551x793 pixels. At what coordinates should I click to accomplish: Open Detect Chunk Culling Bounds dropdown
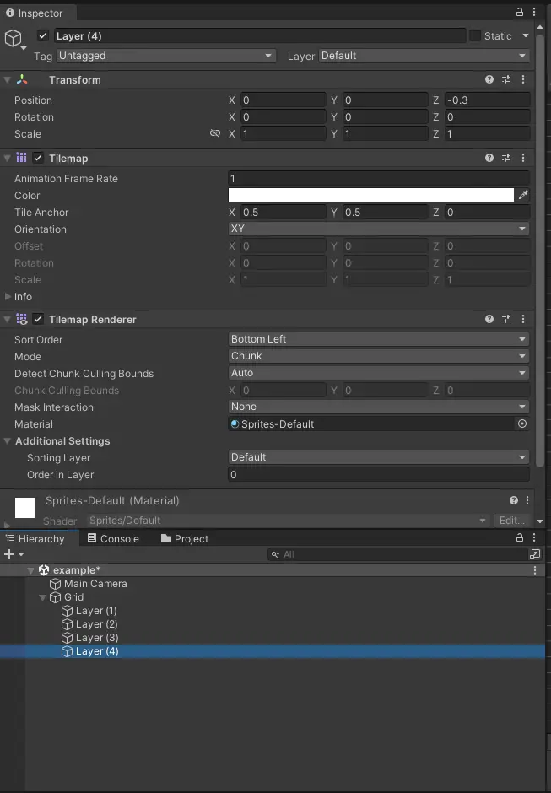point(379,373)
